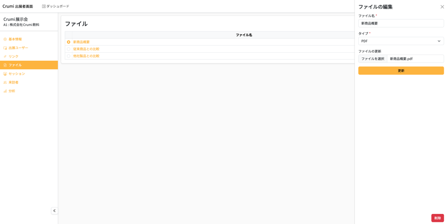Click the orange 更新 button
The width and height of the screenshot is (447, 224).
(401, 71)
